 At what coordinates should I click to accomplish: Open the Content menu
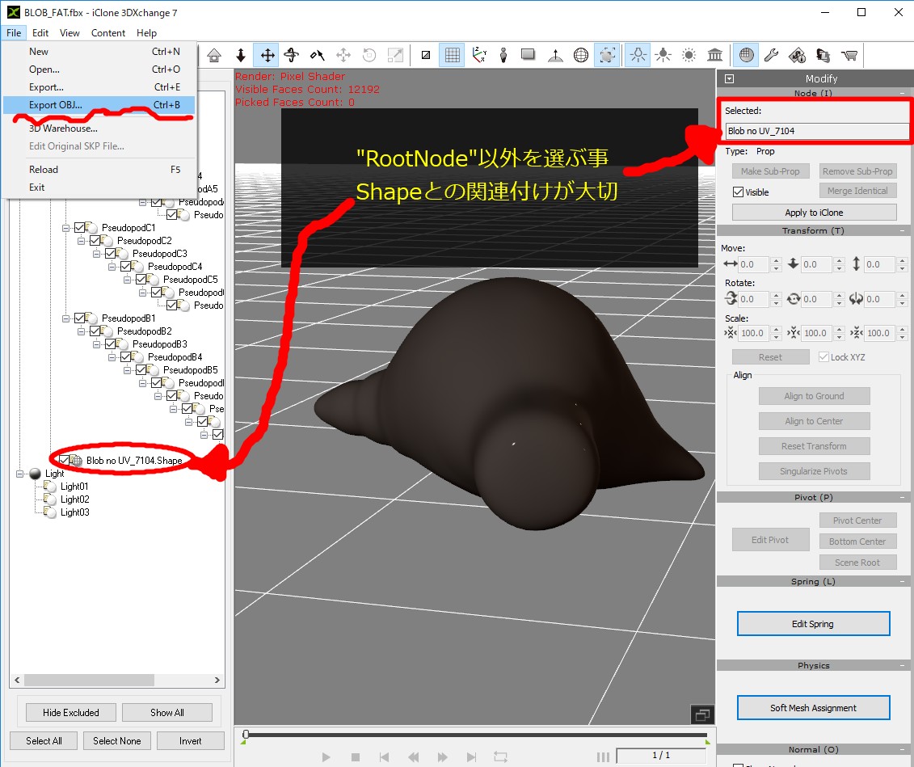107,32
